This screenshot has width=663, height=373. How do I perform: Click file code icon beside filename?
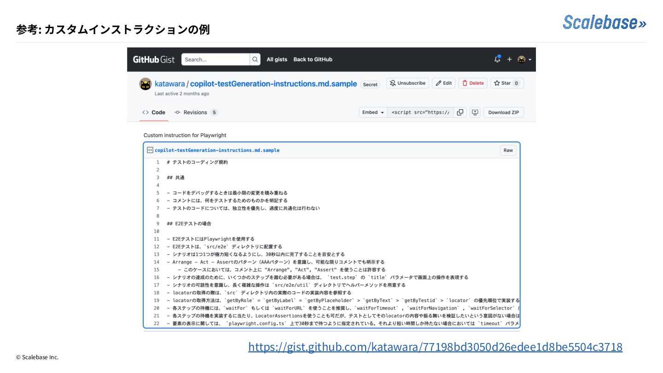click(150, 150)
